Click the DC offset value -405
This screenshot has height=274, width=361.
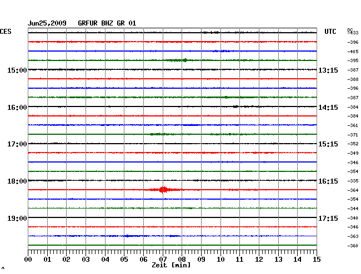pyautogui.click(x=353, y=52)
